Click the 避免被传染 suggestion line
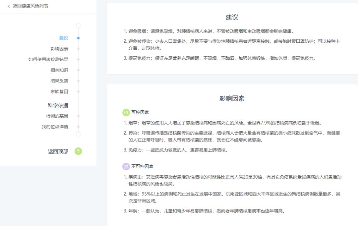 pyautogui.click(x=232, y=45)
